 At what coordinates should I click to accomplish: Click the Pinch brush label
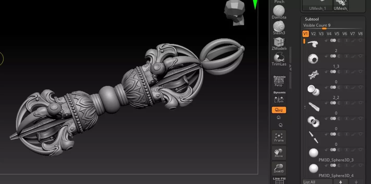tap(279, 2)
